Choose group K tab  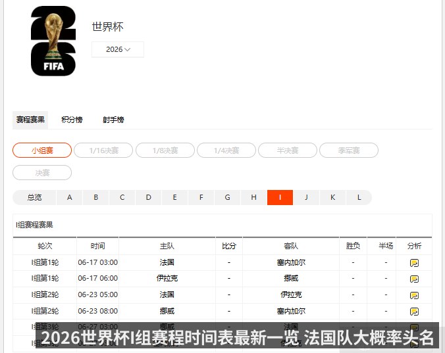point(332,197)
